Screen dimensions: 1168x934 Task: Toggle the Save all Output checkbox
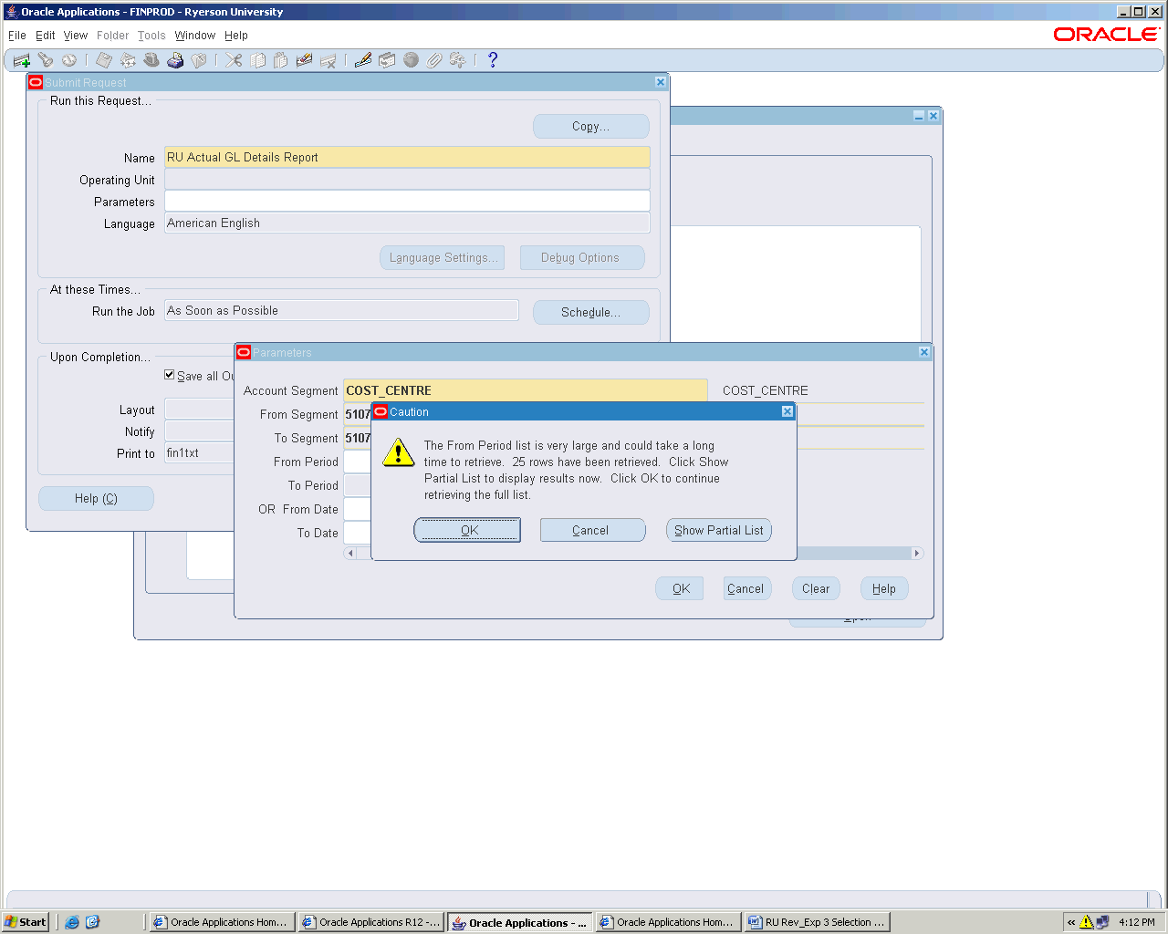click(170, 375)
